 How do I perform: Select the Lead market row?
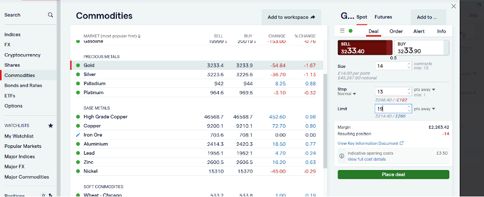point(196,153)
